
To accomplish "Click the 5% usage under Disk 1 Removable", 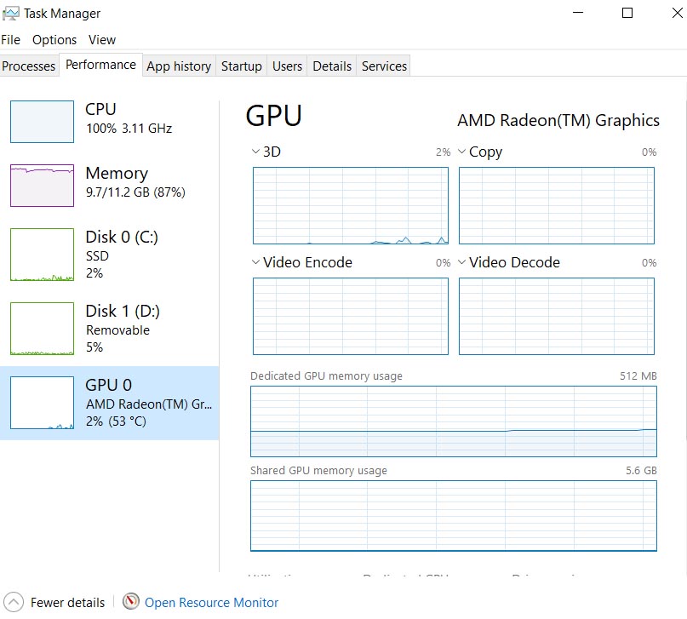I will coord(94,347).
